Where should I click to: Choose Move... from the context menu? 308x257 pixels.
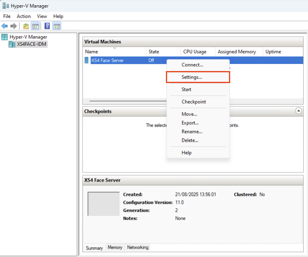tap(198, 114)
